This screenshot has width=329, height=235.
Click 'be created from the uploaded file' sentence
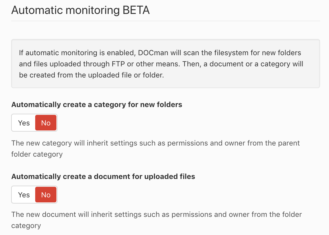[x=75, y=75]
